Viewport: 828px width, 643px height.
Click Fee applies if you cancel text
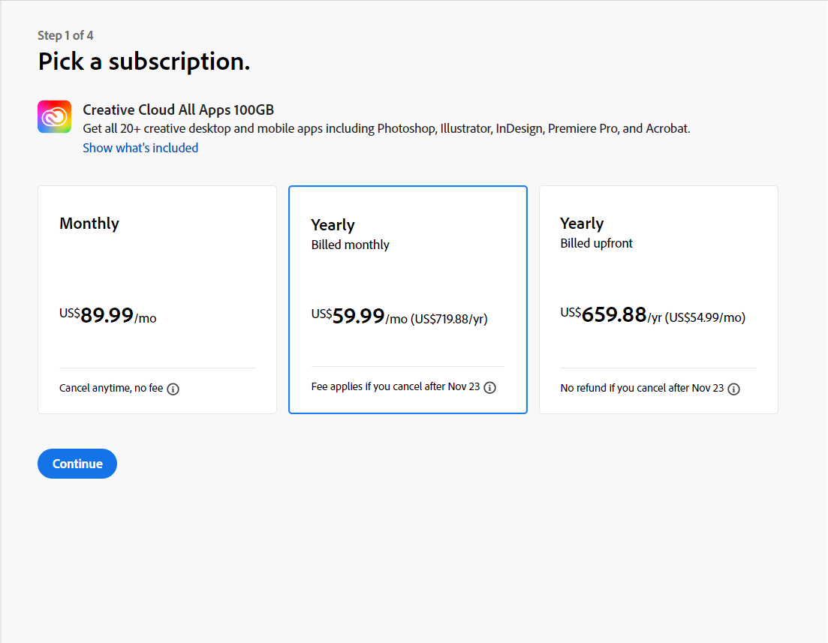click(395, 387)
